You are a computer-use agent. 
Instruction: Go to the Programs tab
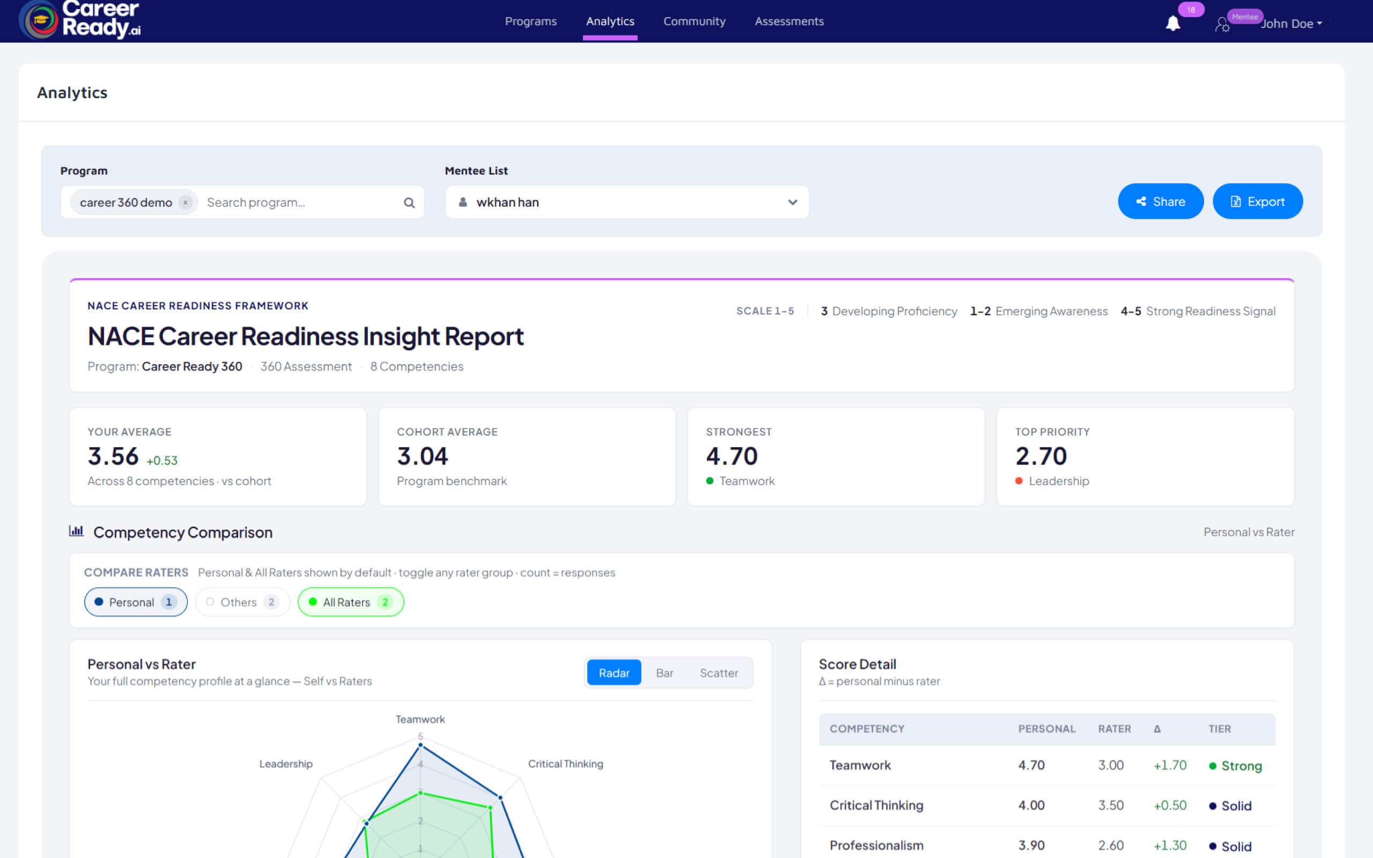coord(530,21)
